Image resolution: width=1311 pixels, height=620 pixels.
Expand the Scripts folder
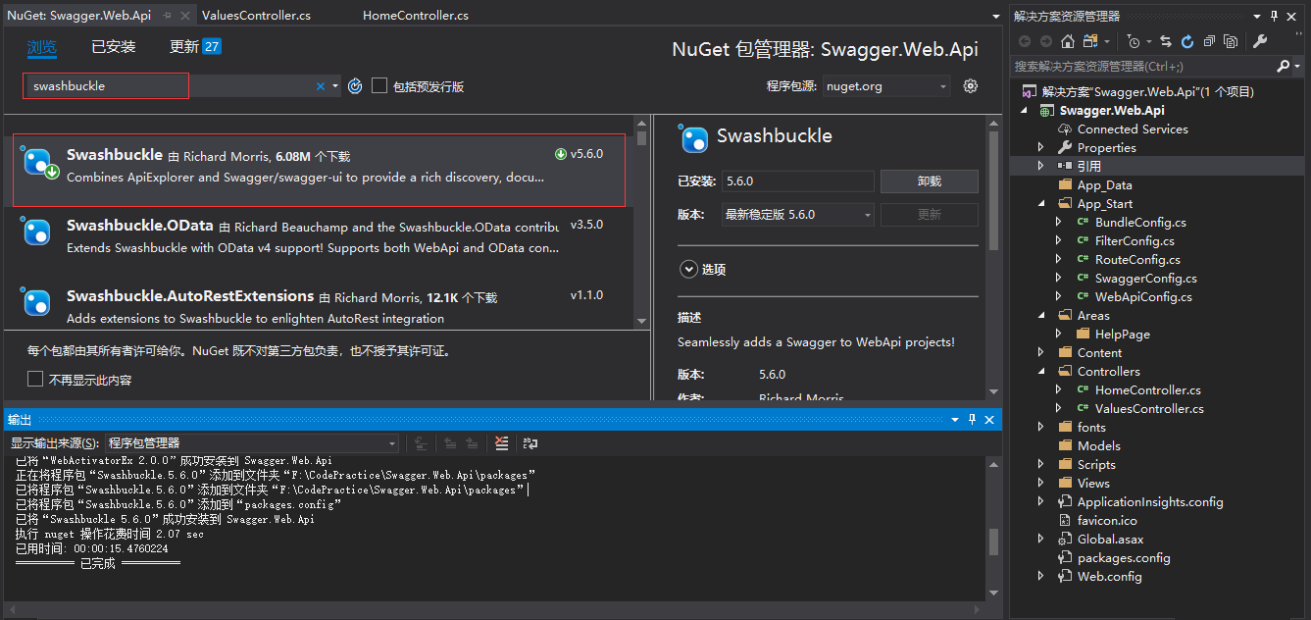[x=1041, y=465]
